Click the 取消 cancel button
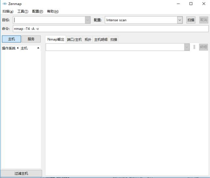 coord(204,20)
